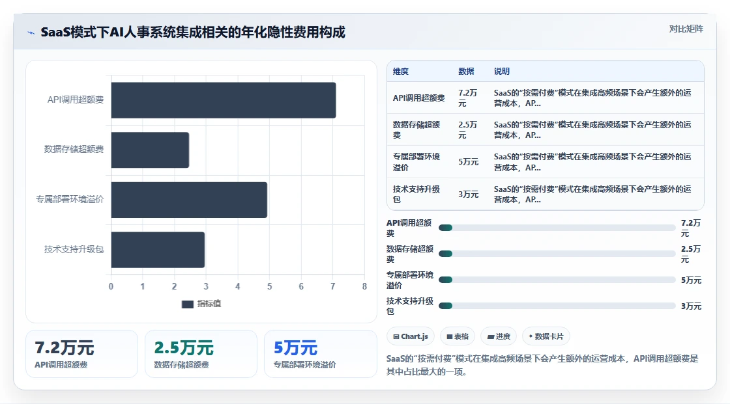Image resolution: width=730 pixels, height=404 pixels.
Task: Click the API调用超额费 cell in the table
Action: pos(418,98)
